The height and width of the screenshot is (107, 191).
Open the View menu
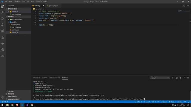(x=24, y=2)
